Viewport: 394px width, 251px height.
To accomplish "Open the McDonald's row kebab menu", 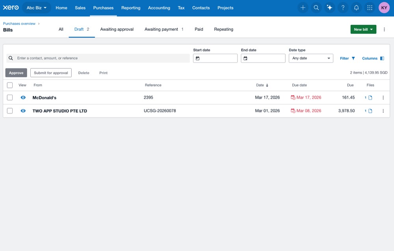I will [383, 97].
